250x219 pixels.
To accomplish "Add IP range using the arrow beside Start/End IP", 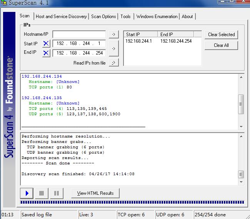I will [114, 48].
